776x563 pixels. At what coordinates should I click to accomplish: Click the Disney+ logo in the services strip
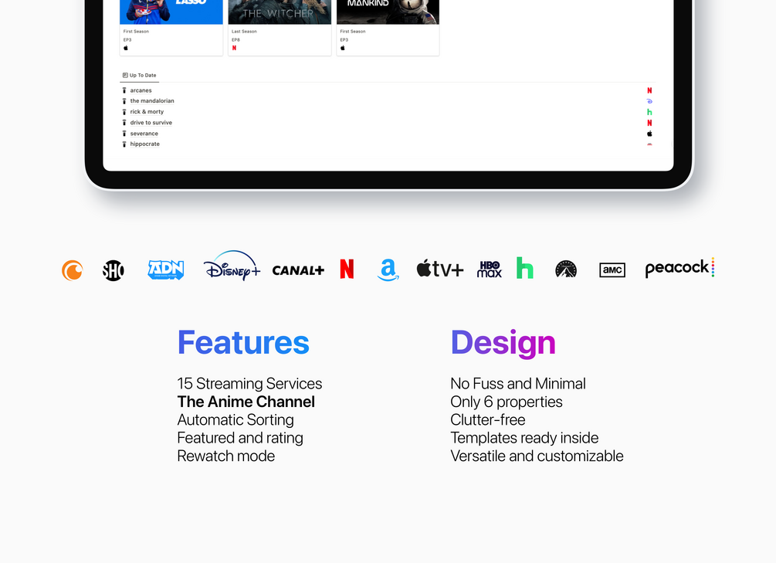point(232,266)
